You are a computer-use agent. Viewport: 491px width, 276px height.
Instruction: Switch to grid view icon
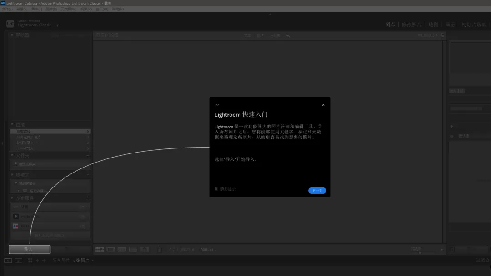tap(100, 249)
